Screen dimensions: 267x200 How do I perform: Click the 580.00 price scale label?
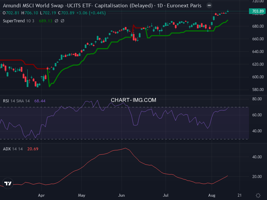258,90
